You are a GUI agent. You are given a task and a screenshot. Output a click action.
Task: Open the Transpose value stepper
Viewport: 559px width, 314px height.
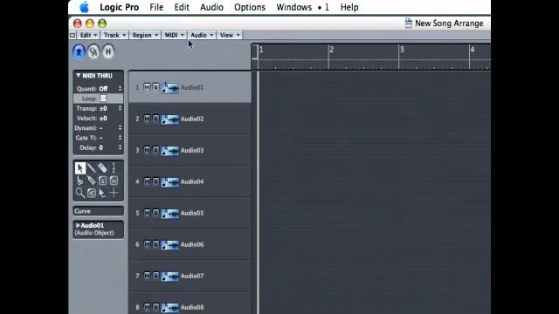(x=120, y=108)
